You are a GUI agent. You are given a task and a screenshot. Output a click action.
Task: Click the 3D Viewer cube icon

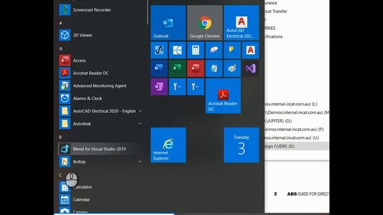tap(65, 35)
